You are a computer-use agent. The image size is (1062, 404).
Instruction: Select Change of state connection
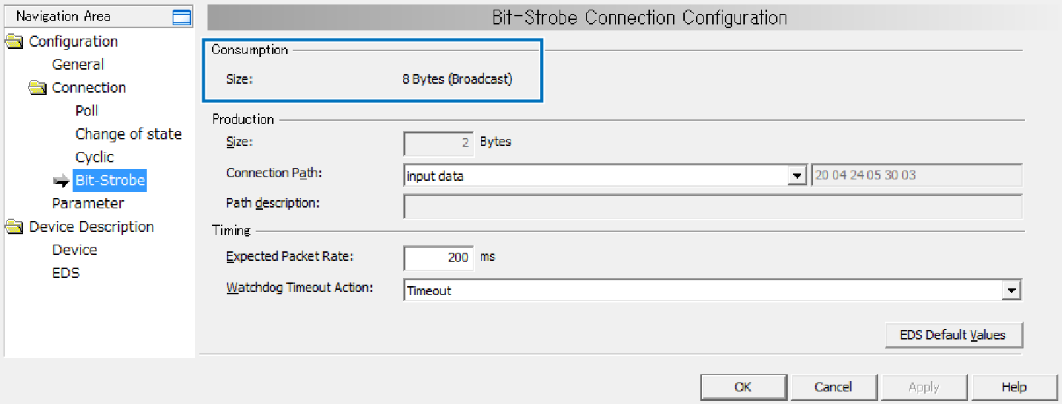tap(128, 134)
